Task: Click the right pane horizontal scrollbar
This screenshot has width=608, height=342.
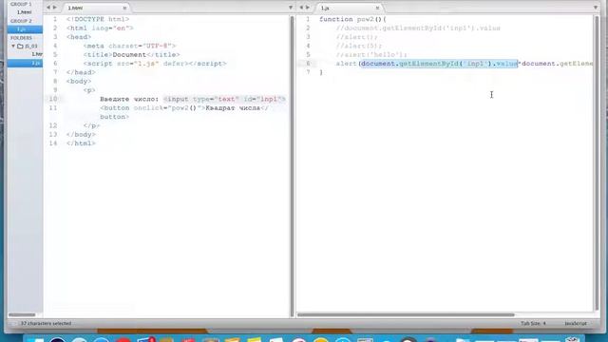Action: [406, 314]
